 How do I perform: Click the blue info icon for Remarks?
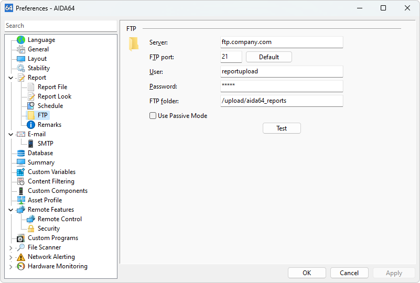point(31,125)
